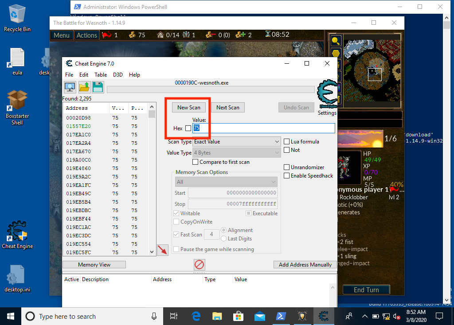Switch to Cheat Engine taskbar icon

[x=324, y=316]
